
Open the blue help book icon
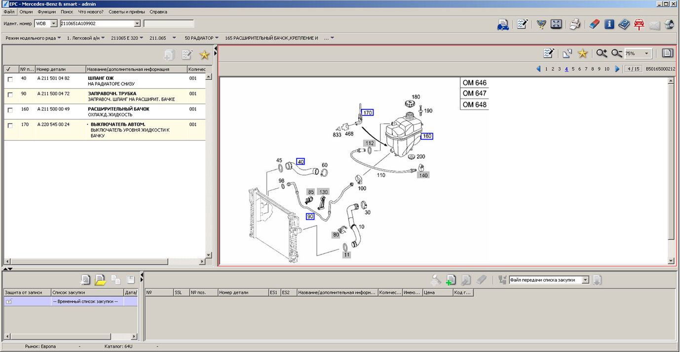(x=624, y=24)
